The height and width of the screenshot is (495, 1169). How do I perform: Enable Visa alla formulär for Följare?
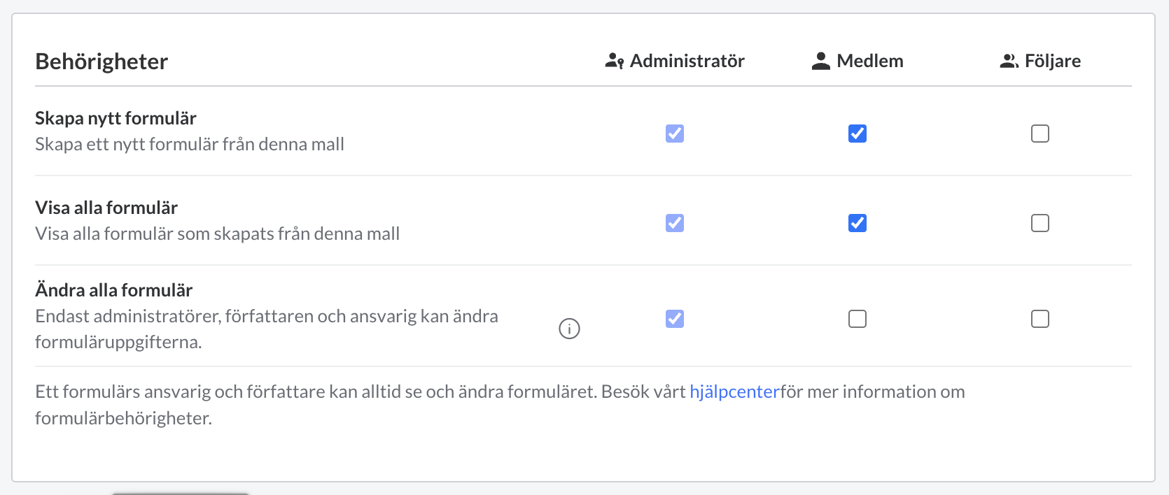(1040, 222)
